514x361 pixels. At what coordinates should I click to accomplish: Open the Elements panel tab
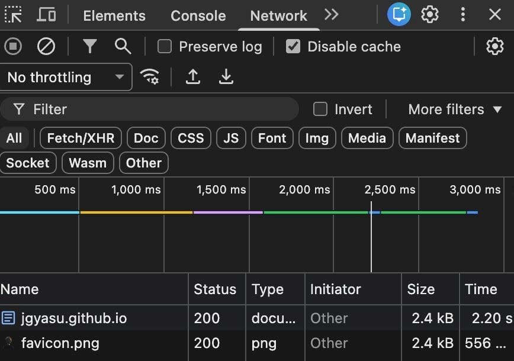114,15
